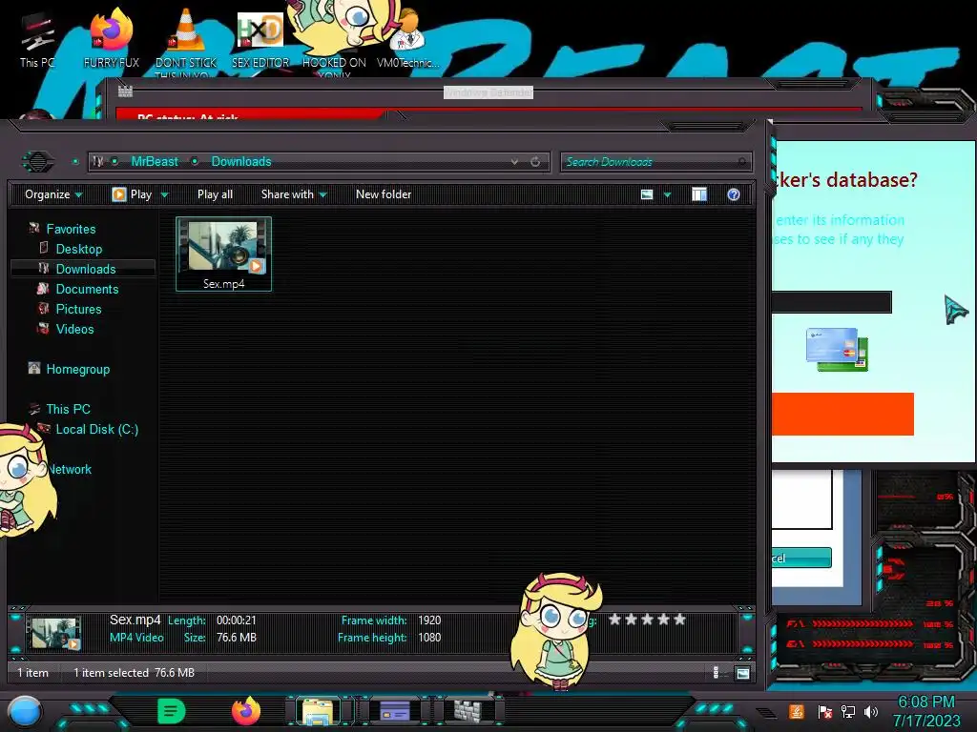This screenshot has width=977, height=732.
Task: Open the VLC cone desktop shortcut
Action: [186, 41]
